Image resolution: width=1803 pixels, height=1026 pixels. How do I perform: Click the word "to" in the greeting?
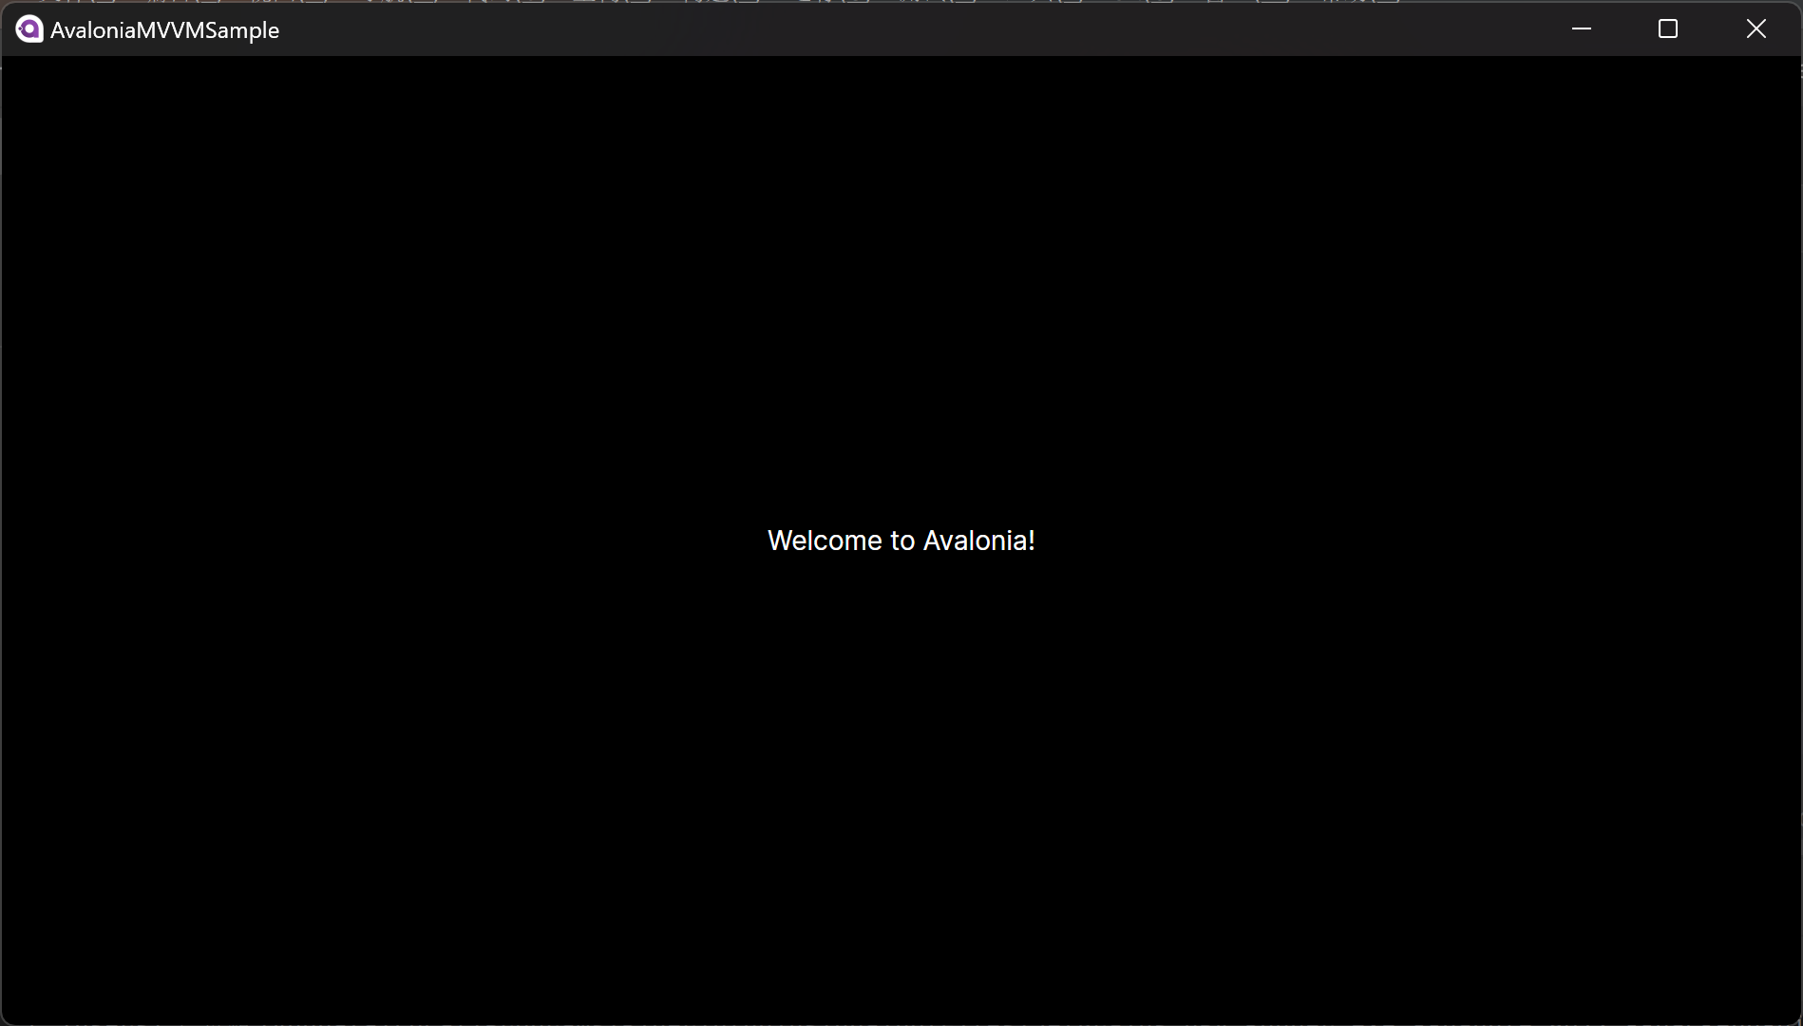[x=902, y=541]
